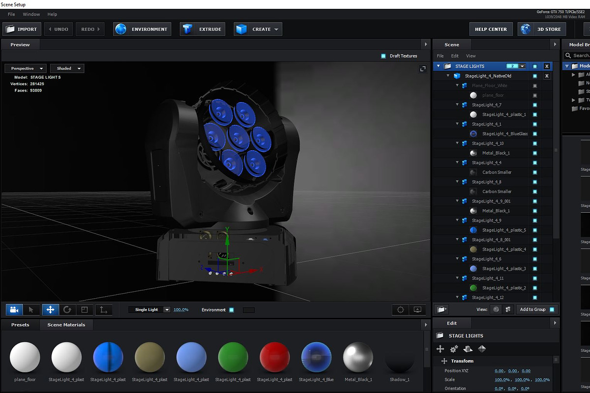Switch to the Scene Materials tab
590x393 pixels.
pos(66,325)
